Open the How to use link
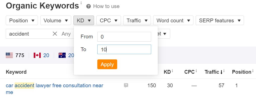Screen dimensions: 256x97 click(106, 6)
